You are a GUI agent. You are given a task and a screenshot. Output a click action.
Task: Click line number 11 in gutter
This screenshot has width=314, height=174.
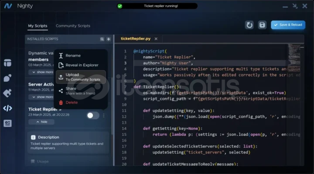click(124, 110)
